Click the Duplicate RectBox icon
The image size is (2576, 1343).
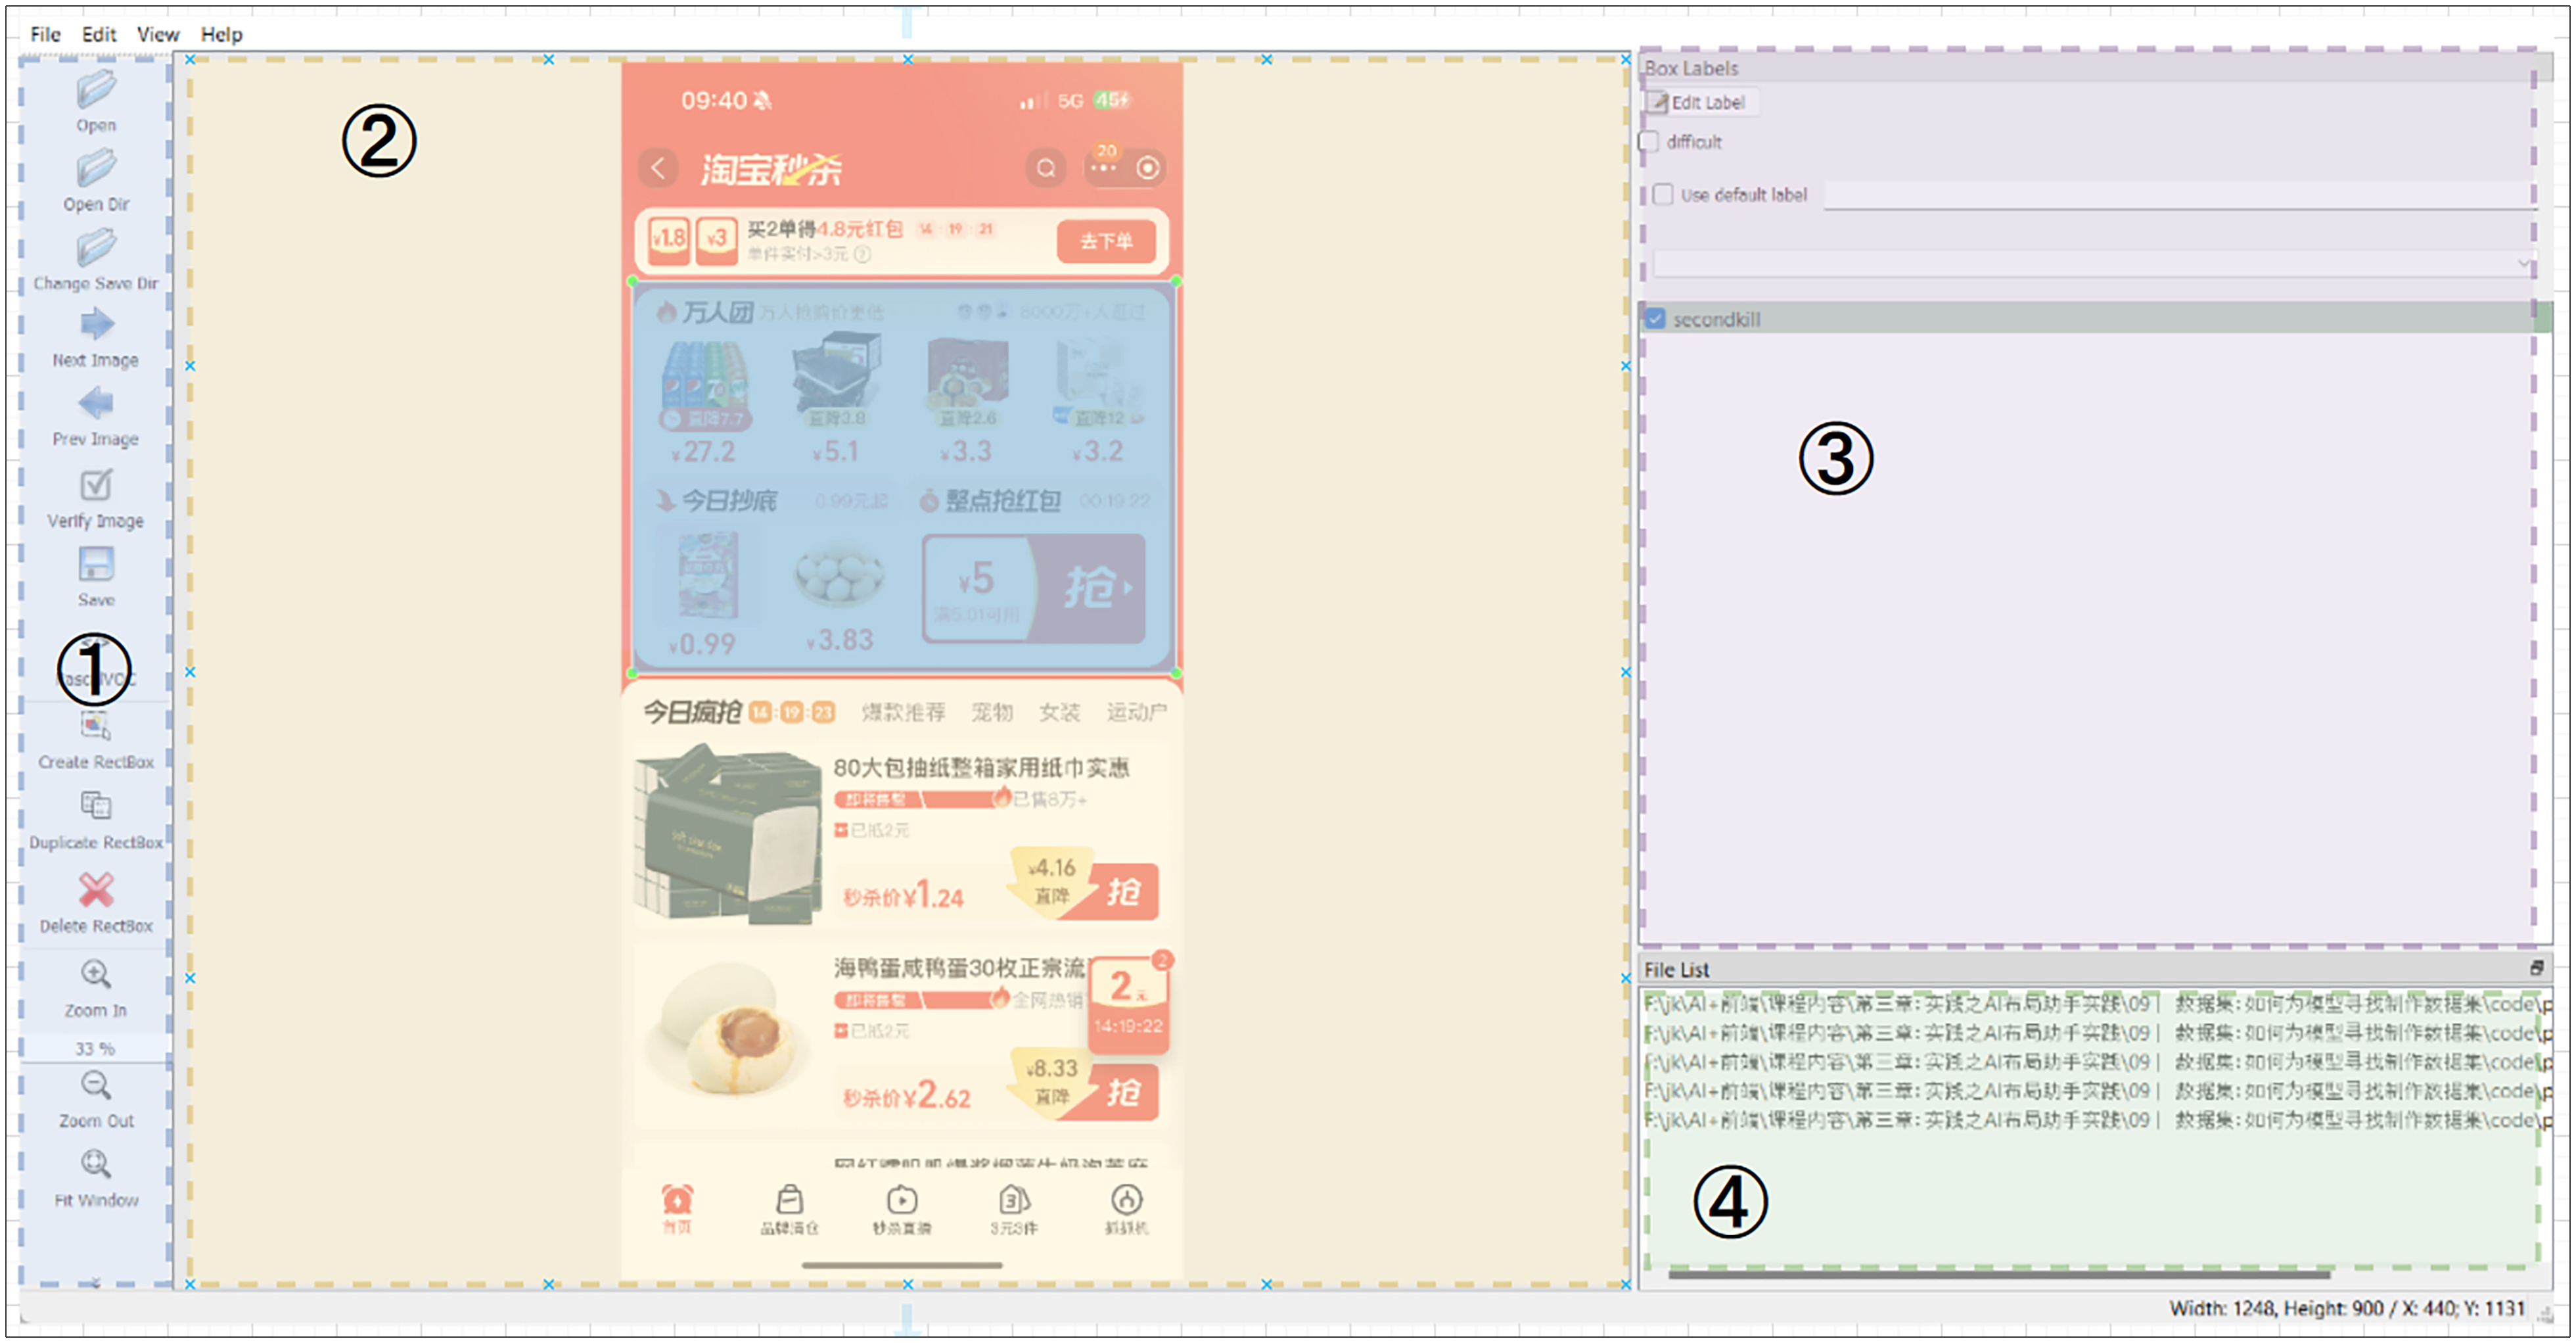(96, 806)
